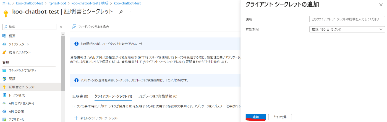Go to ホーム breadcrumb link
This screenshot has height=122, width=387.
[6, 3]
